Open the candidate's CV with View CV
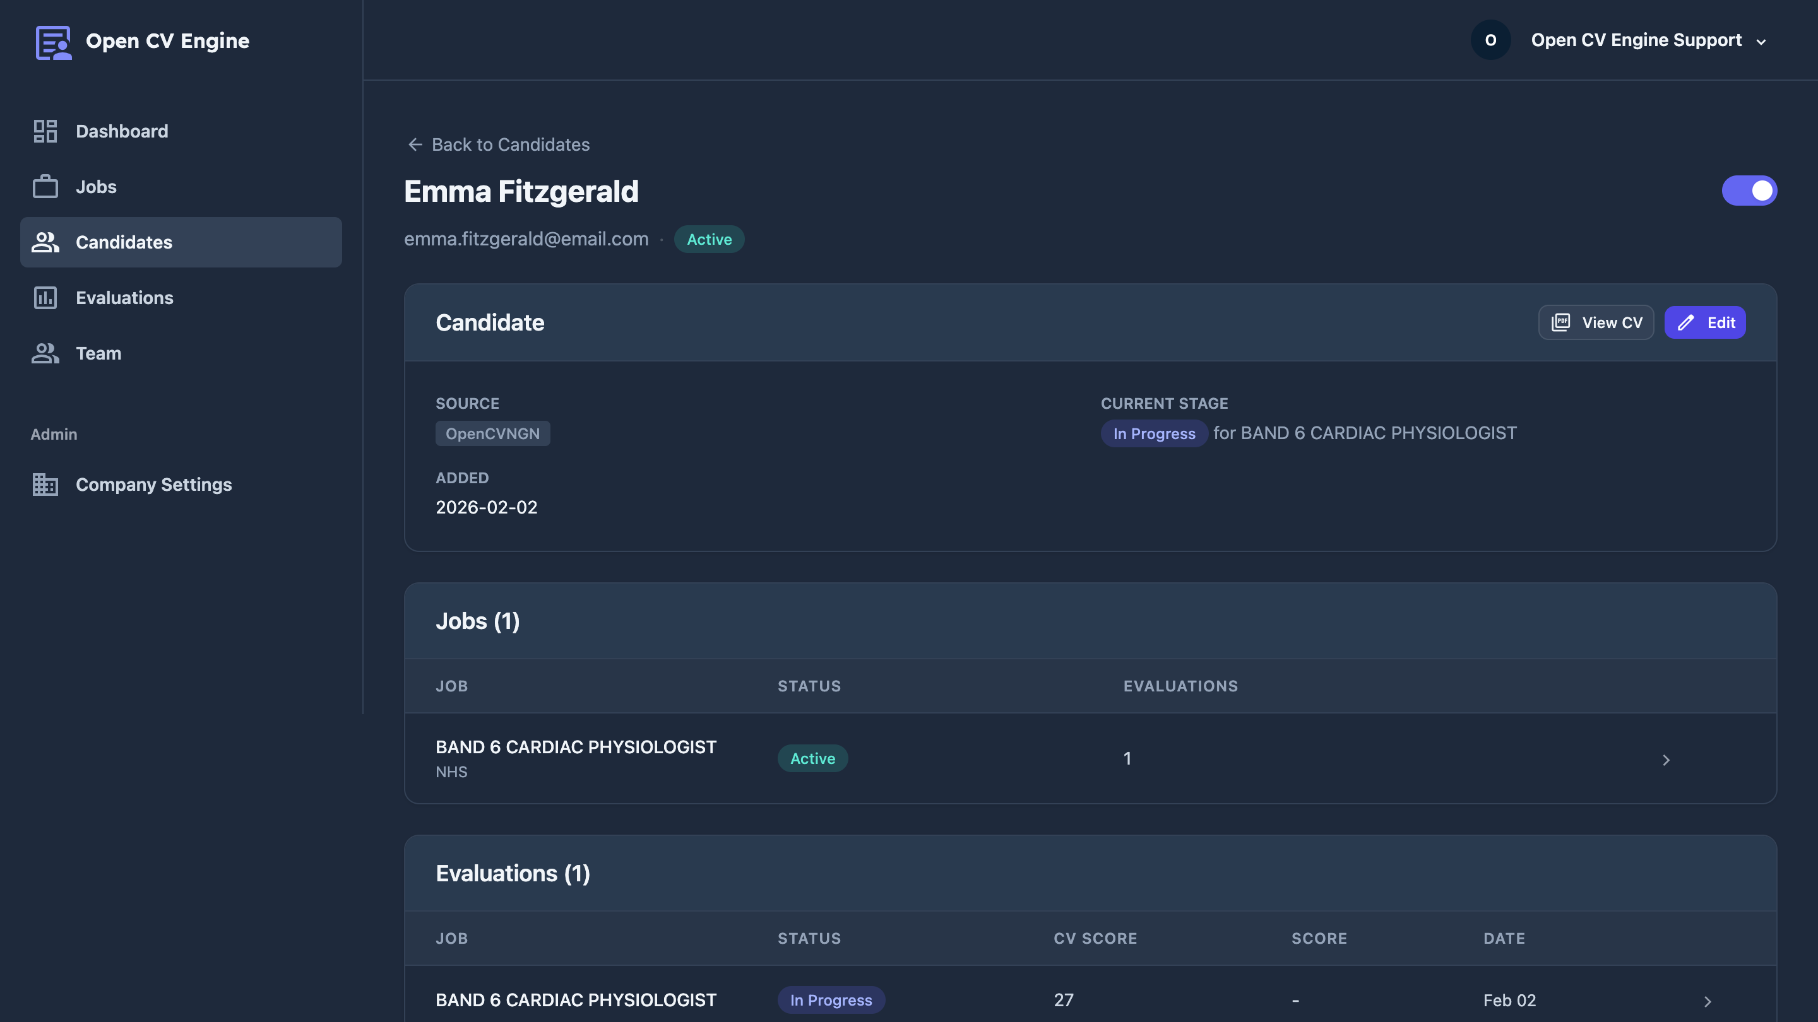The height and width of the screenshot is (1022, 1818). point(1596,322)
